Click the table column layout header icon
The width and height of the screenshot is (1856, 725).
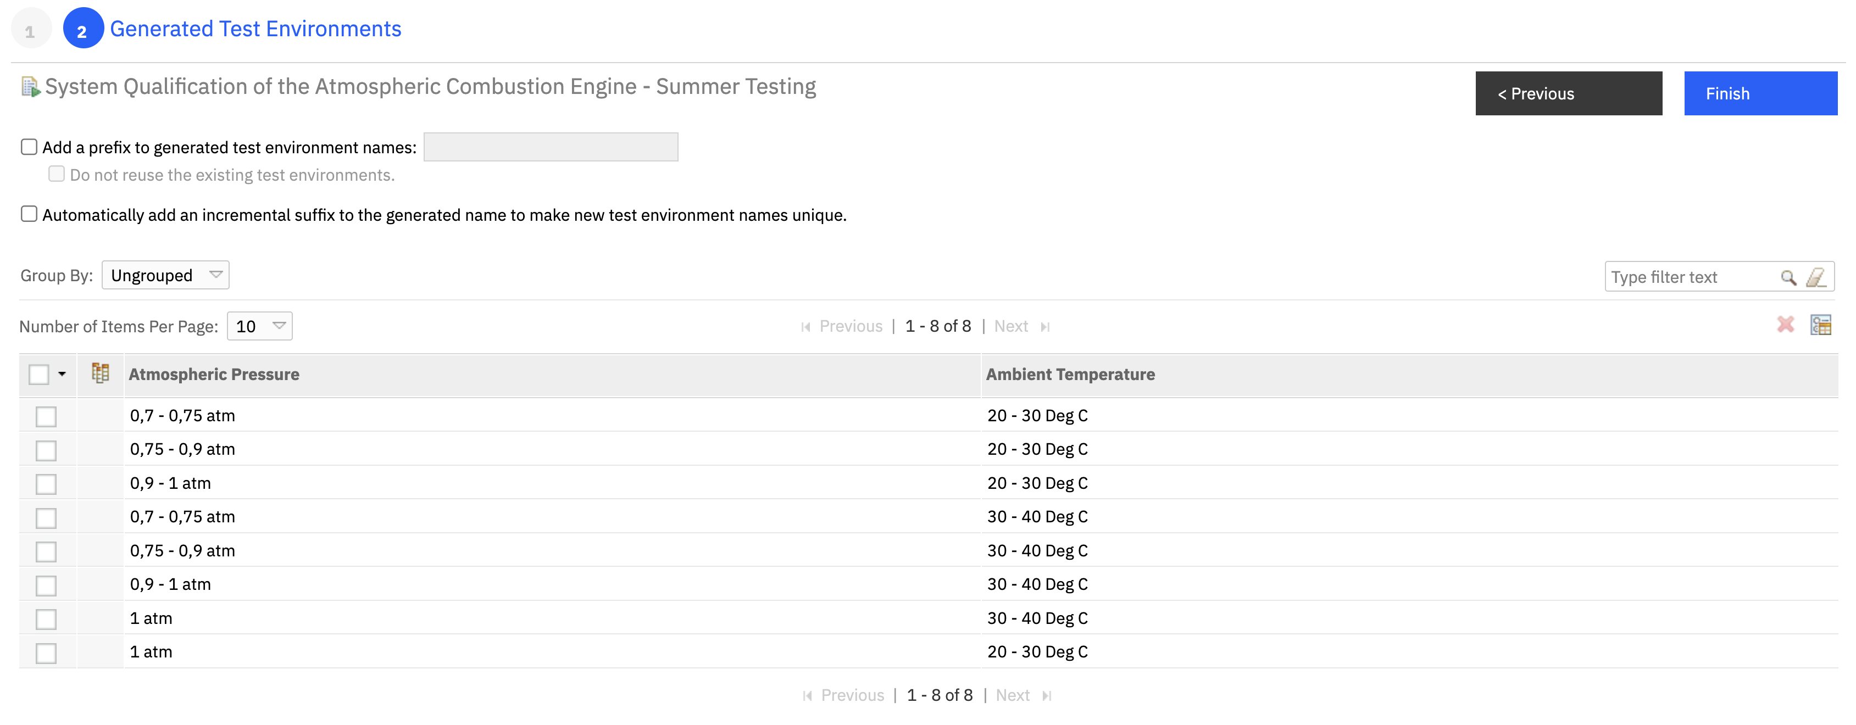[100, 373]
